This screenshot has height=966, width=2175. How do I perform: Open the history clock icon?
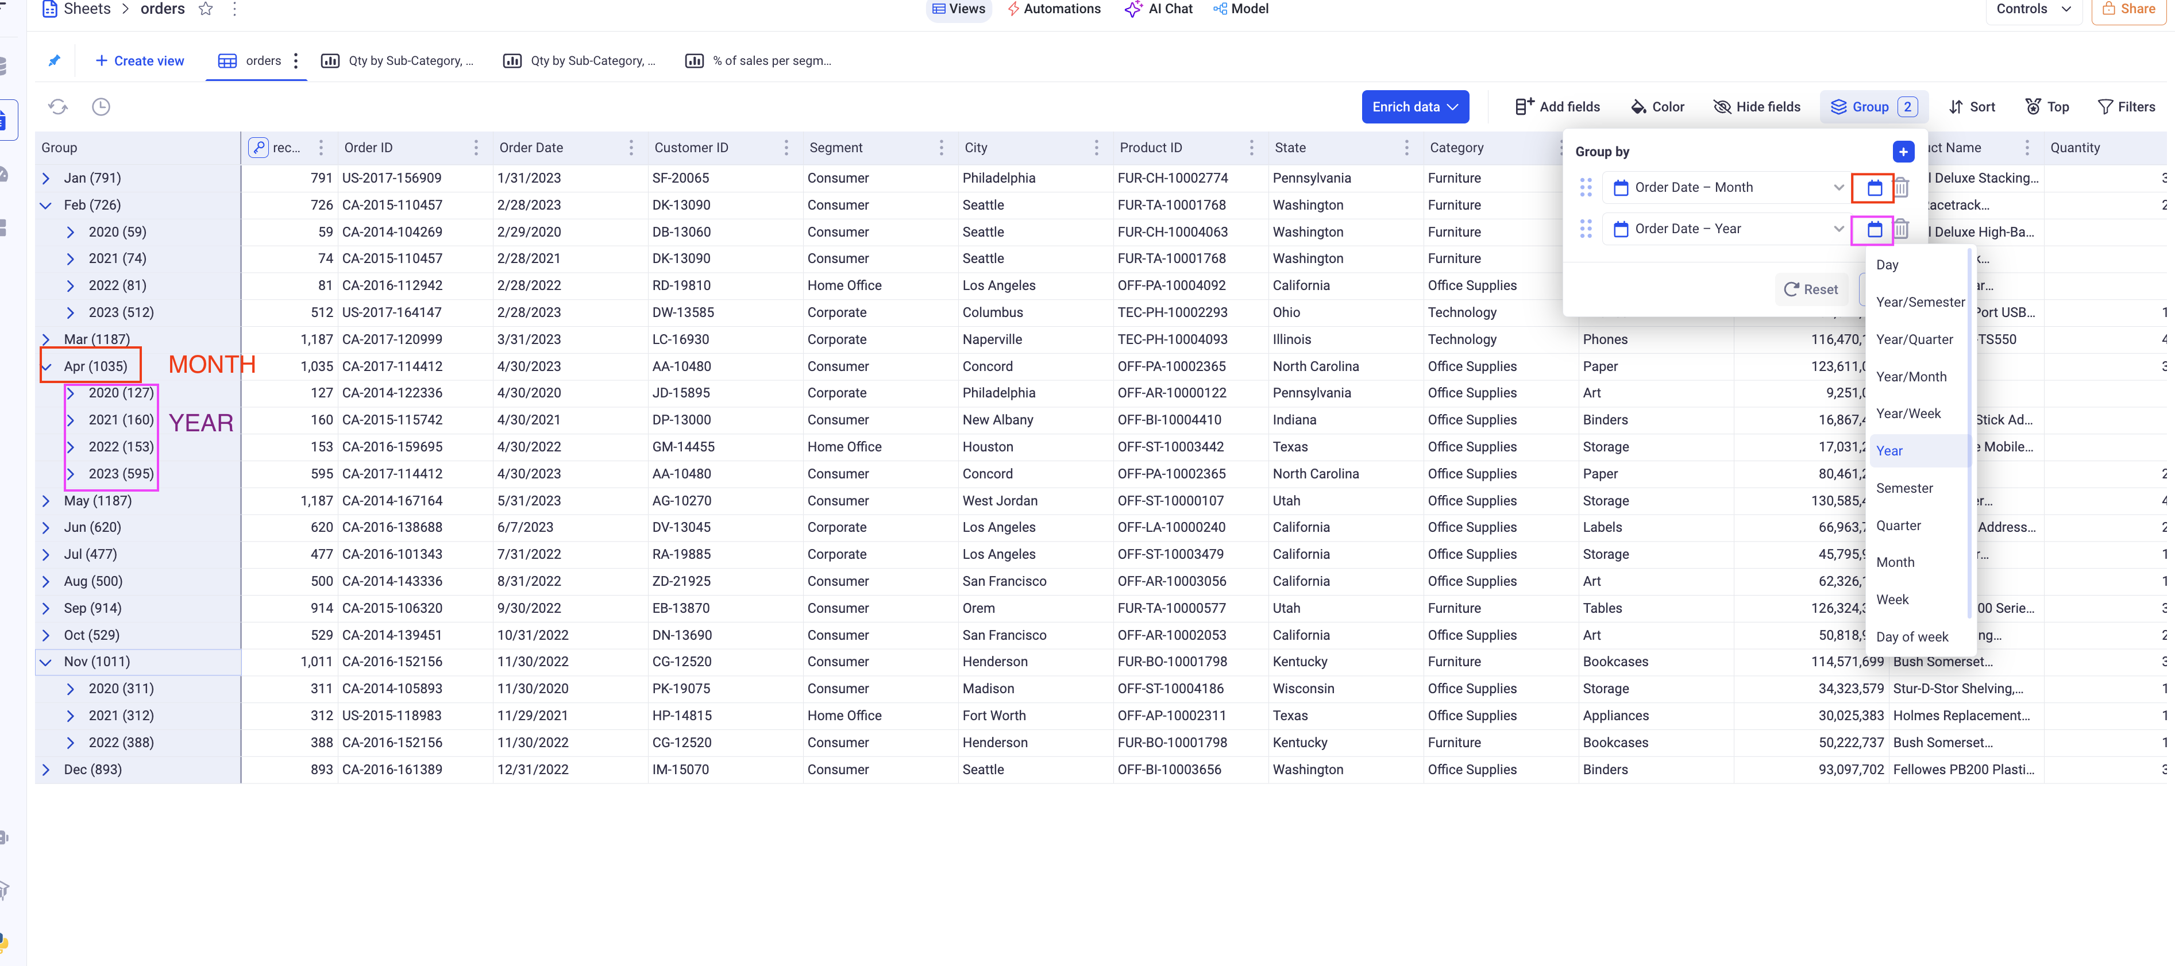point(101,106)
